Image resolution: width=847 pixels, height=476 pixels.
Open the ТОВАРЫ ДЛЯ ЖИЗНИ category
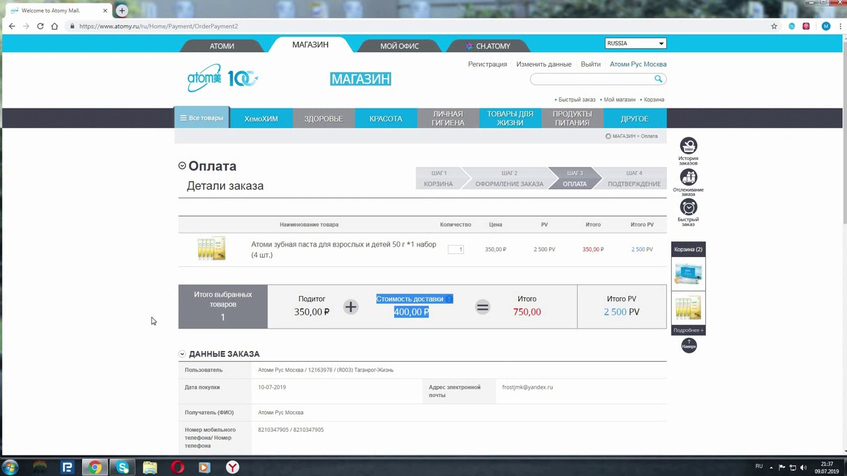pos(510,118)
